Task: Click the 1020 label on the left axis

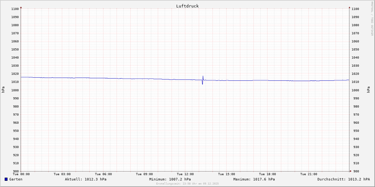Action: 15,74
